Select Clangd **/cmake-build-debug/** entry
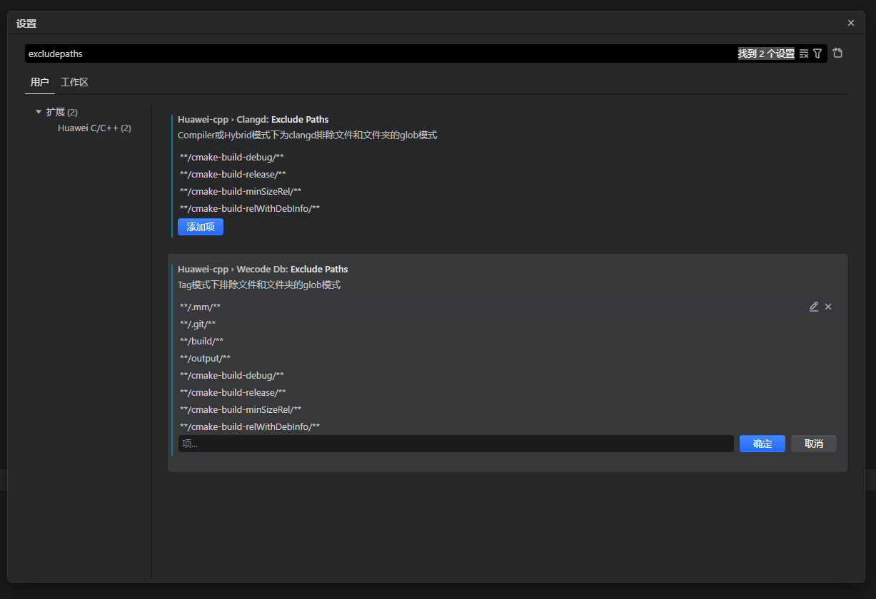 [232, 157]
